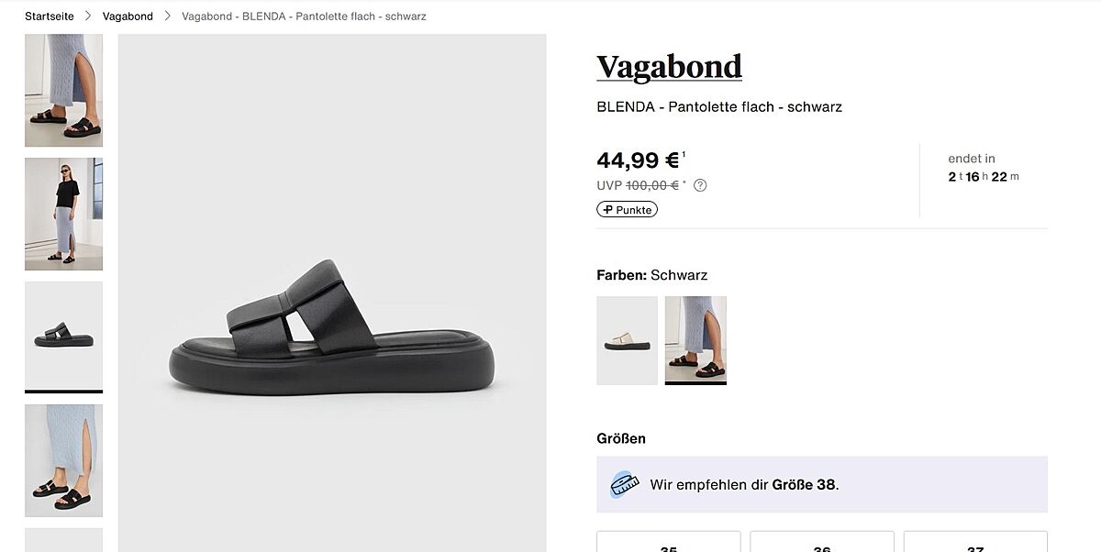Pick shoe size 36

point(821,543)
